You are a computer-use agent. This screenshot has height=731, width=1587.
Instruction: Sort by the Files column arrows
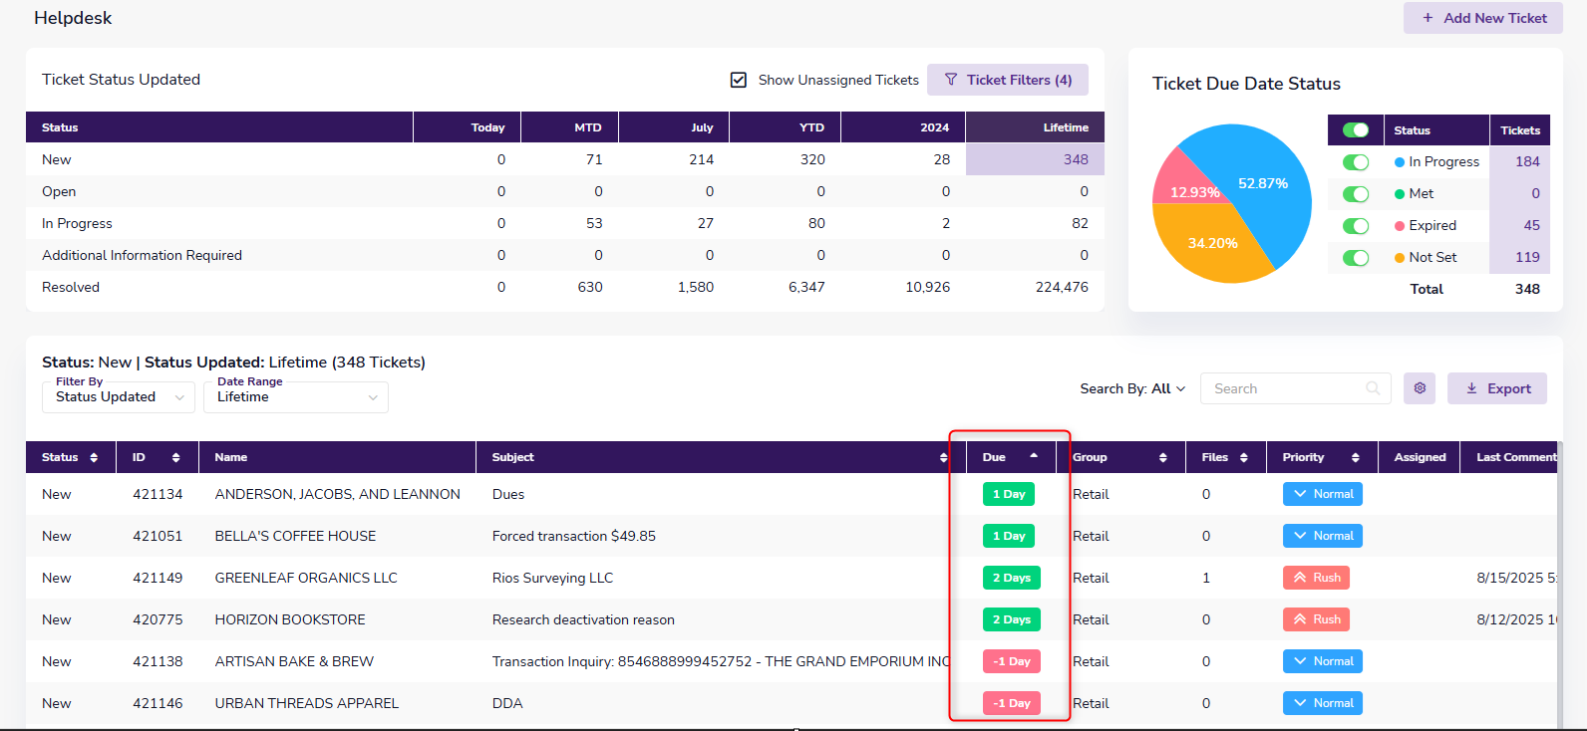click(1243, 457)
